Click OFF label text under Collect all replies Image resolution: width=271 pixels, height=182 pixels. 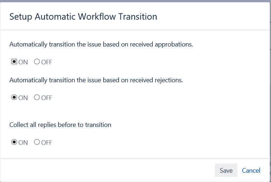(x=47, y=143)
